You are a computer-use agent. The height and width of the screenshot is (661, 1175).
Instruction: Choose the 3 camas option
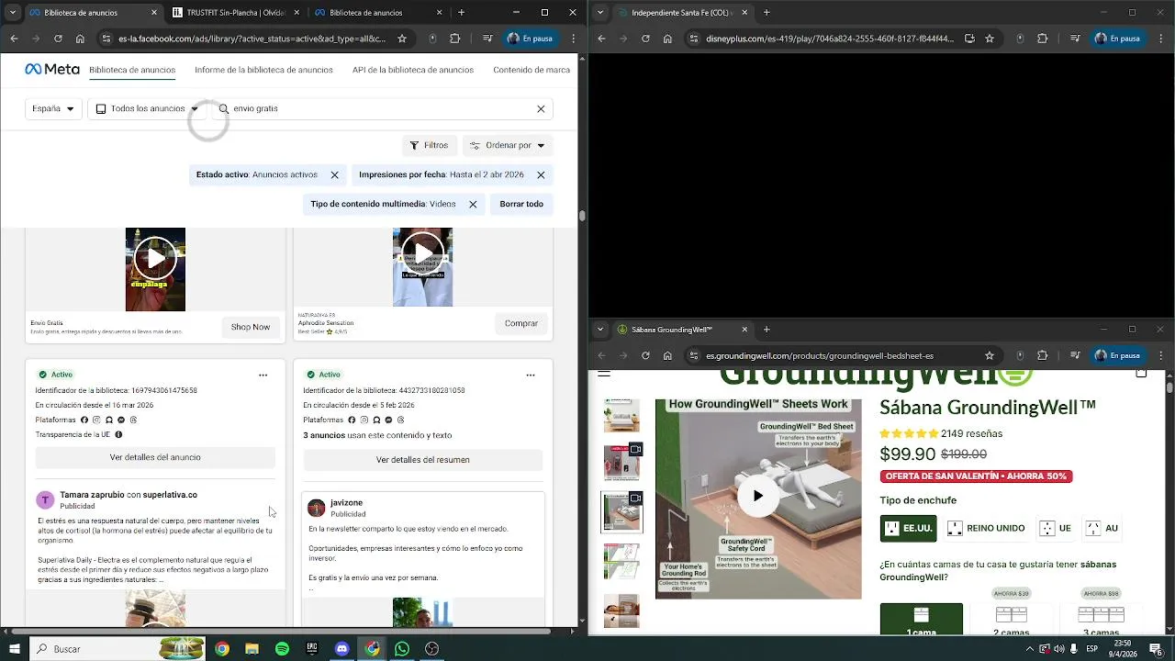[1101, 619]
